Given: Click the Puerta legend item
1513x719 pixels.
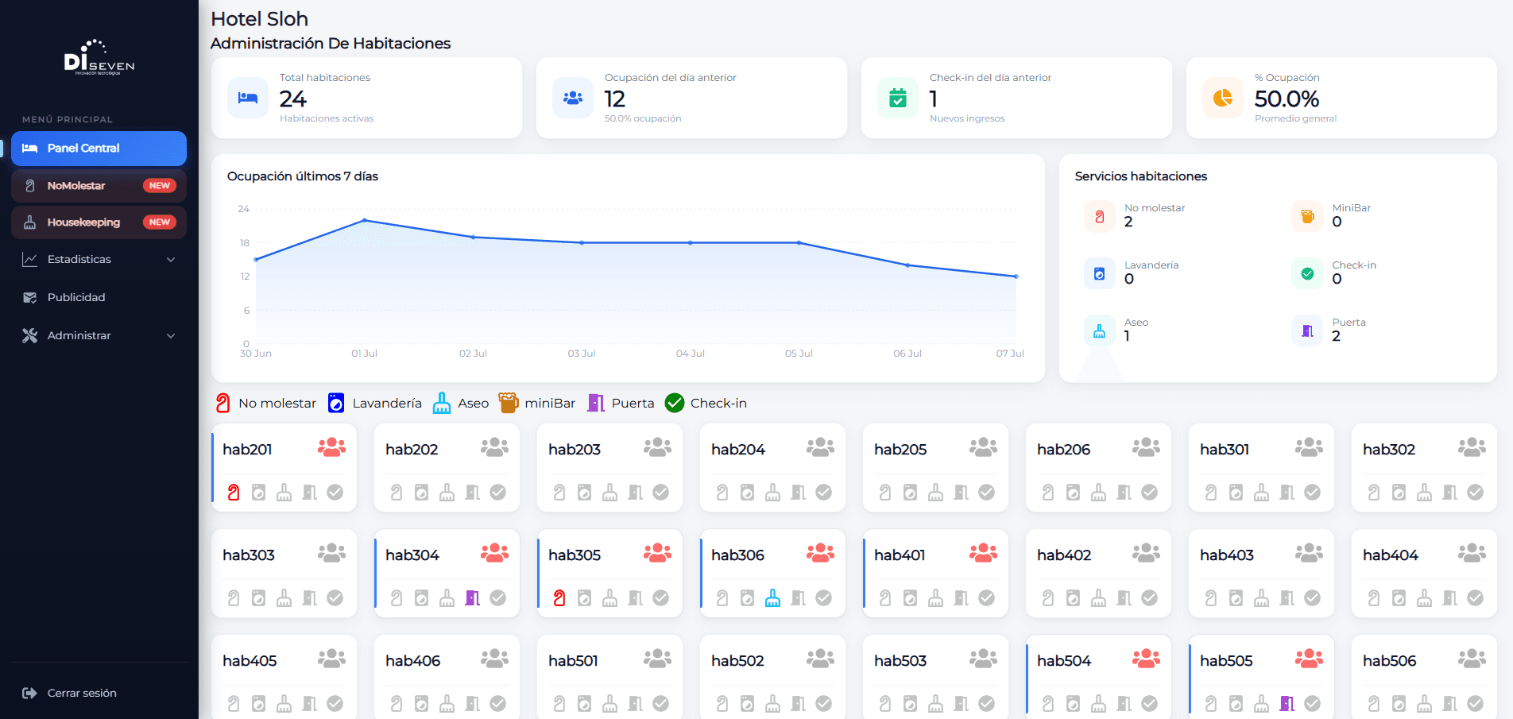Looking at the screenshot, I should pyautogui.click(x=621, y=404).
